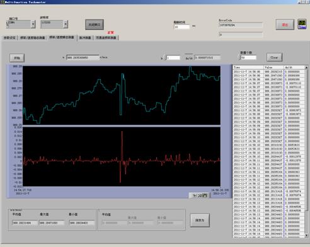Open the dual-channel frequency measurement tab
The height and width of the screenshot is (247, 310).
(x=106, y=38)
